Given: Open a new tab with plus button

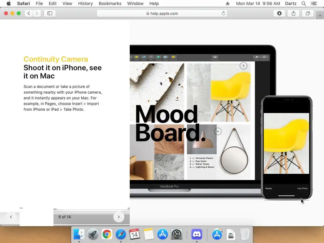Looking at the screenshot, I should [x=320, y=15].
